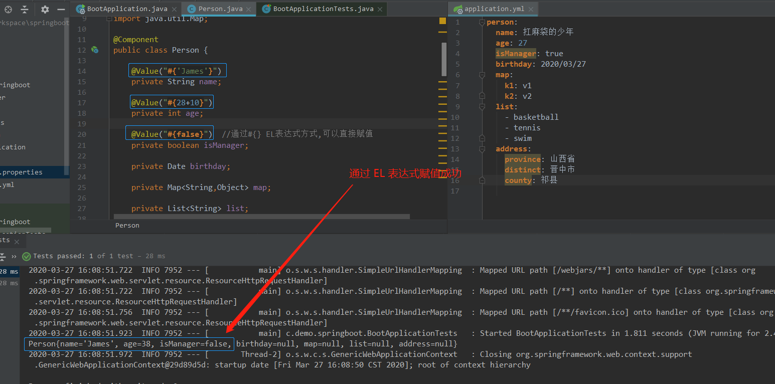The width and height of the screenshot is (775, 384).
Task: Click the 'private String name;' field line
Action: click(176, 82)
